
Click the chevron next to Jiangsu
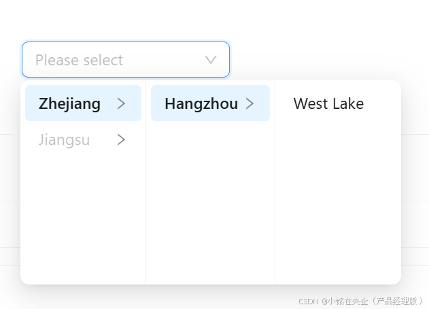point(121,140)
